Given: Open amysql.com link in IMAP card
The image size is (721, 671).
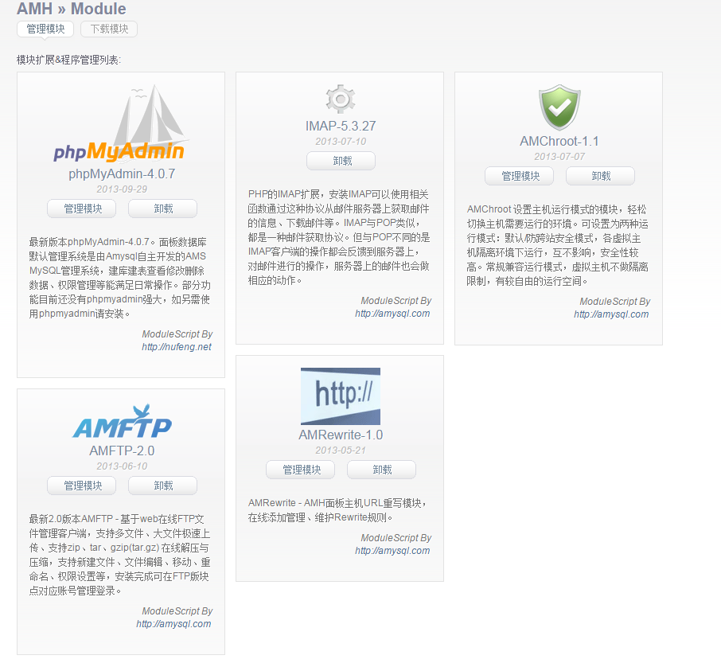Looking at the screenshot, I should tap(392, 314).
